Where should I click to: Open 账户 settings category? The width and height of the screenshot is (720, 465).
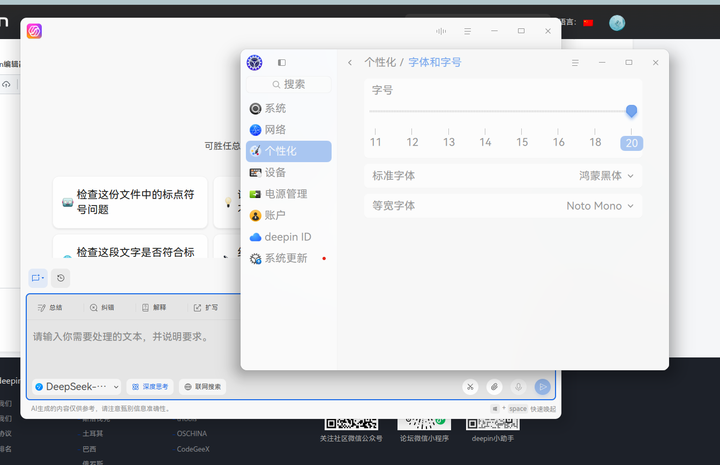pos(289,216)
